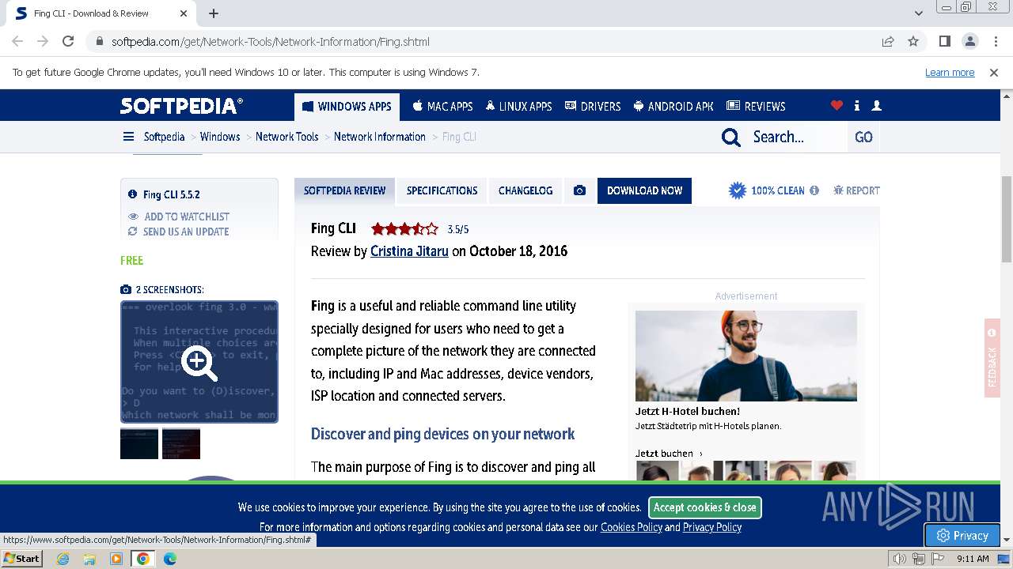This screenshot has height=569, width=1013.
Task: Select Android APK section
Action: coord(673,107)
